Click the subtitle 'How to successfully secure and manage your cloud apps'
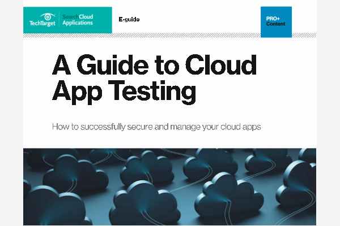The width and height of the screenshot is (340, 226). click(156, 127)
